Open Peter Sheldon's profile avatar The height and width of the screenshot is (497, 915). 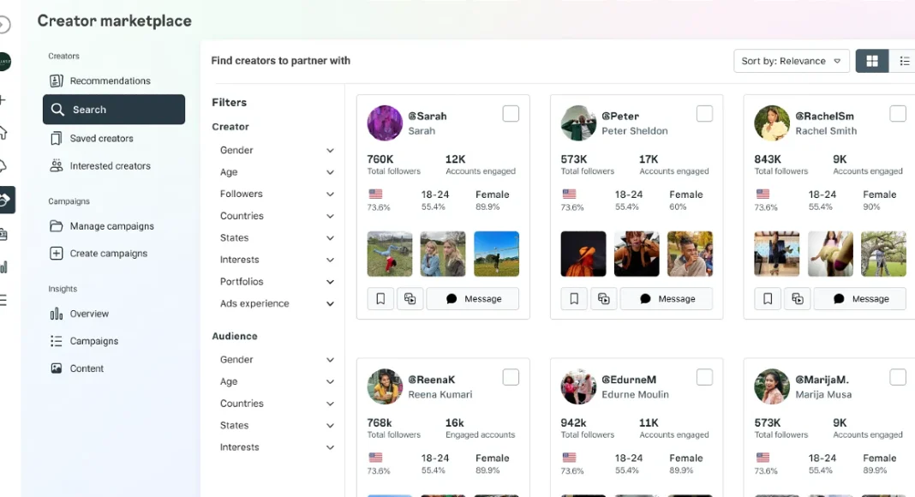pyautogui.click(x=578, y=123)
